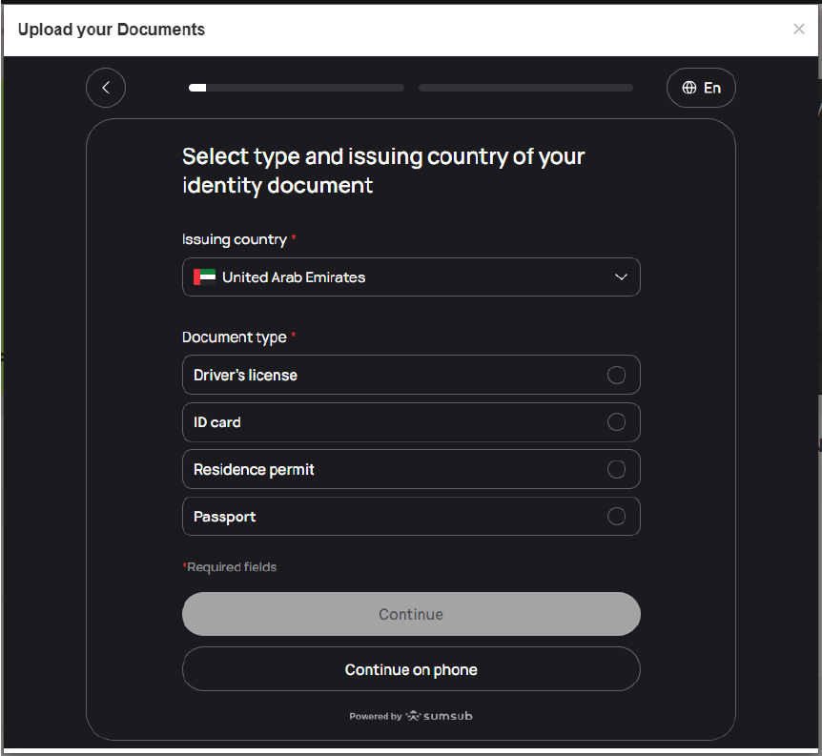Screen dimensions: 822x756
Task: Select the Residence permit radio circle
Action: (x=616, y=469)
